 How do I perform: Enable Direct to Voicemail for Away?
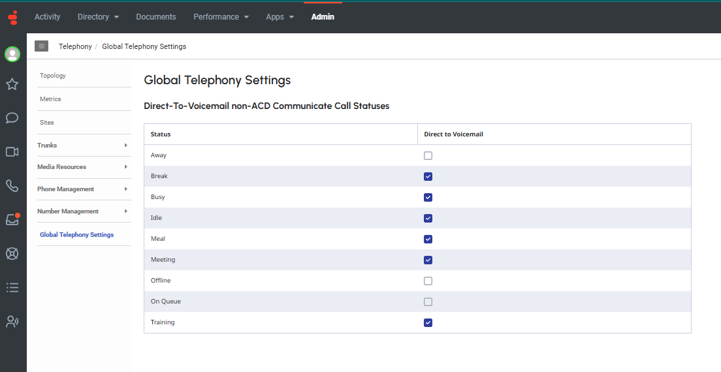pyautogui.click(x=428, y=156)
